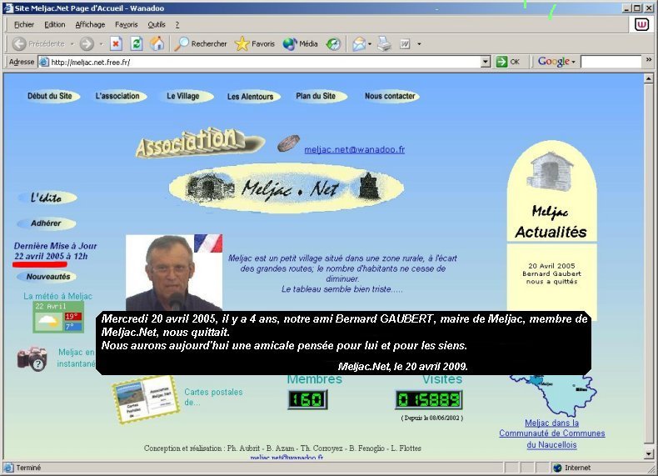Click the camera instantané icon

point(32,358)
